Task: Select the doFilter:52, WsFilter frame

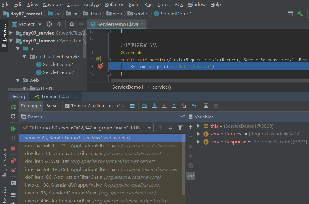Action: [x=101, y=161]
